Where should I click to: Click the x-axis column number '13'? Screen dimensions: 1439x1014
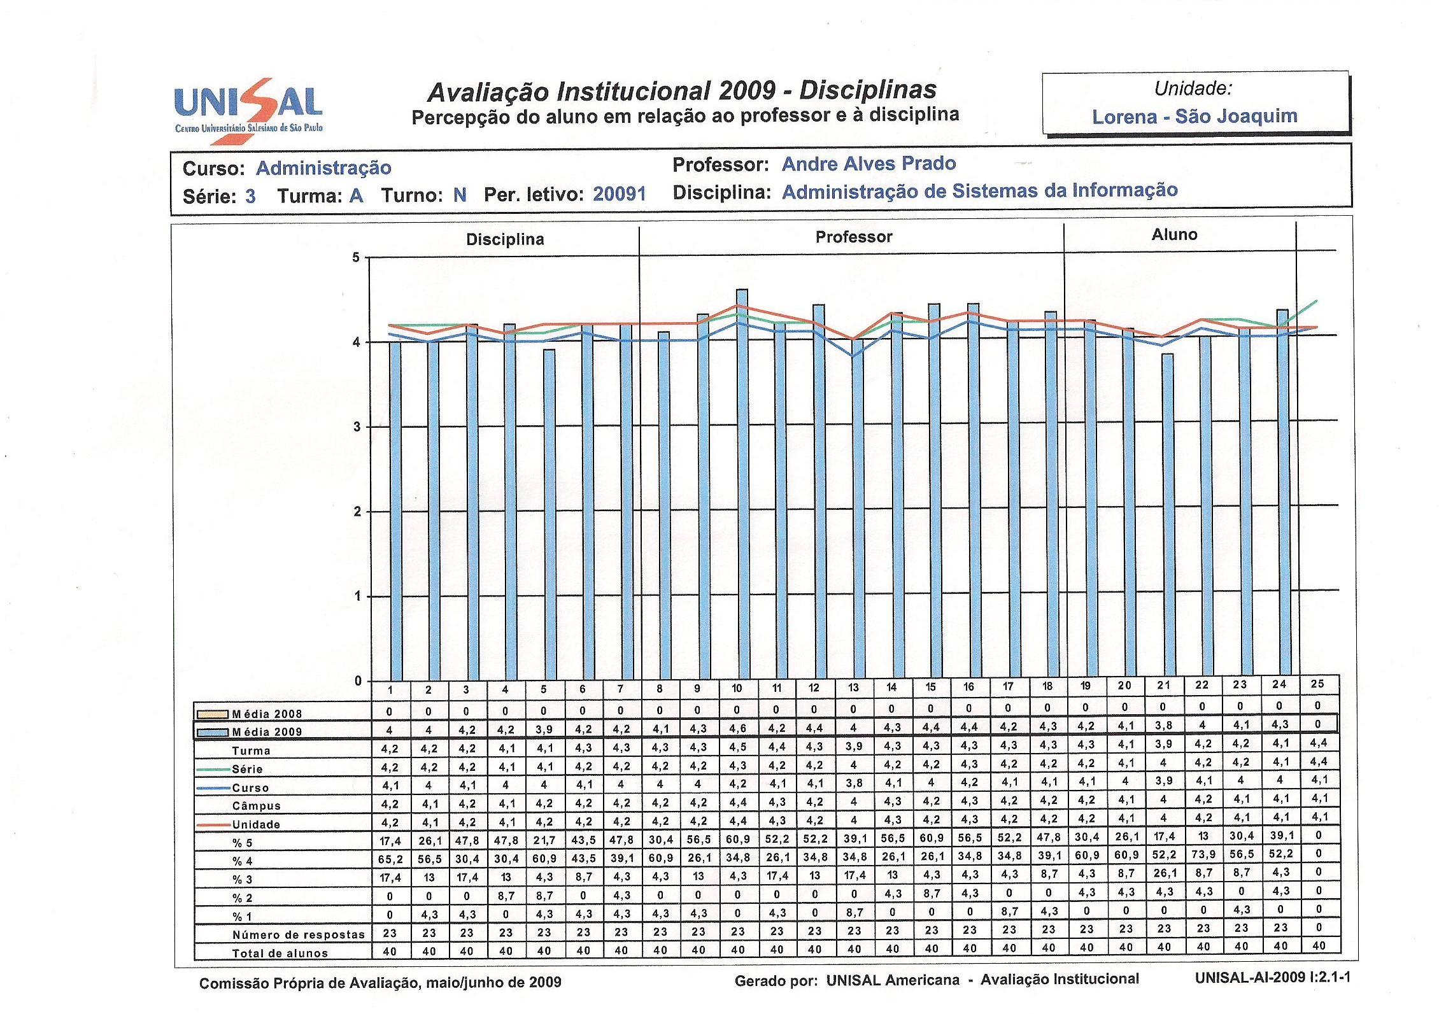coord(853,687)
